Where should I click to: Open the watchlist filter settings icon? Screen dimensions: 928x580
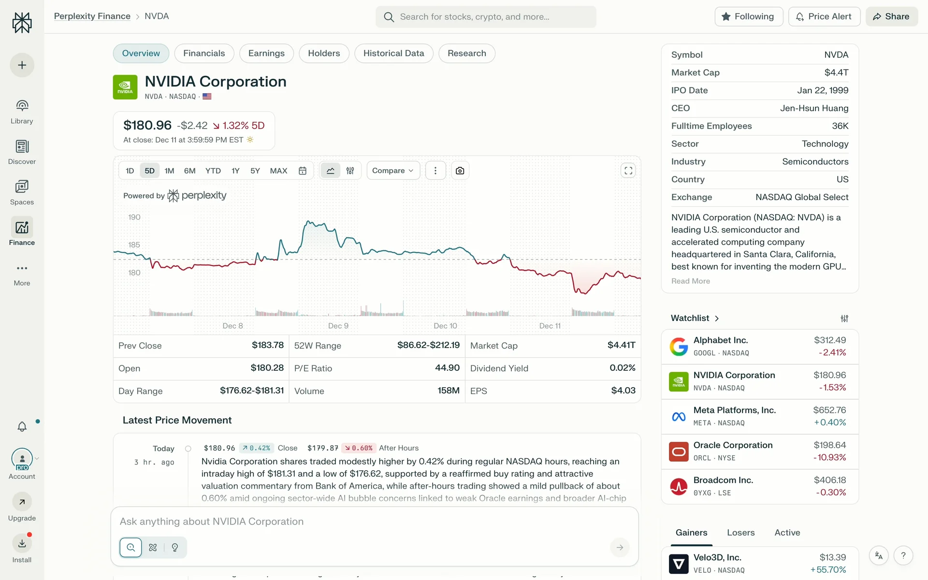pos(844,319)
